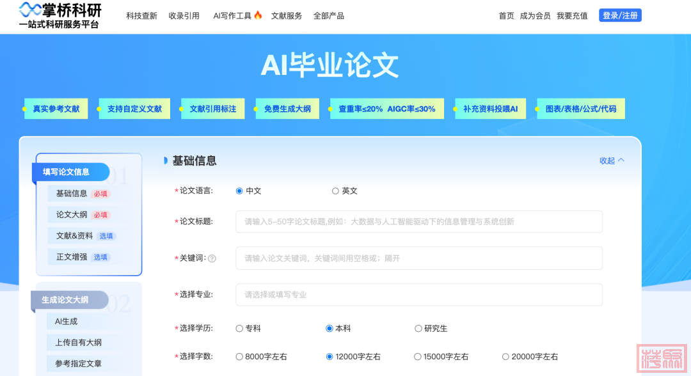Image resolution: width=691 pixels, height=376 pixels.
Task: Click the 论文标题 input field
Action: [x=418, y=222]
